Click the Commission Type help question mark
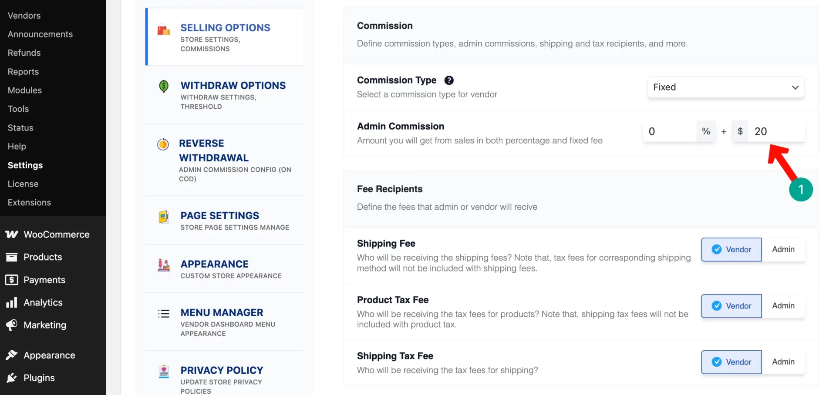This screenshot has width=836, height=395. [x=449, y=80]
